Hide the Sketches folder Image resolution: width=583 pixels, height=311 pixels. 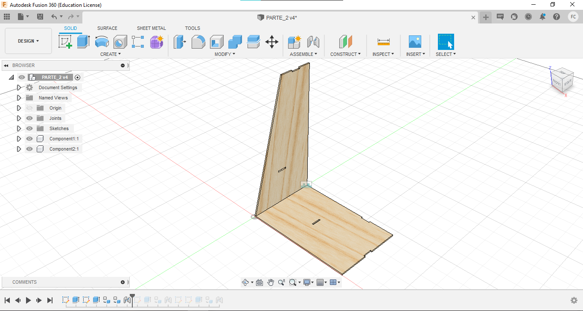pos(29,128)
